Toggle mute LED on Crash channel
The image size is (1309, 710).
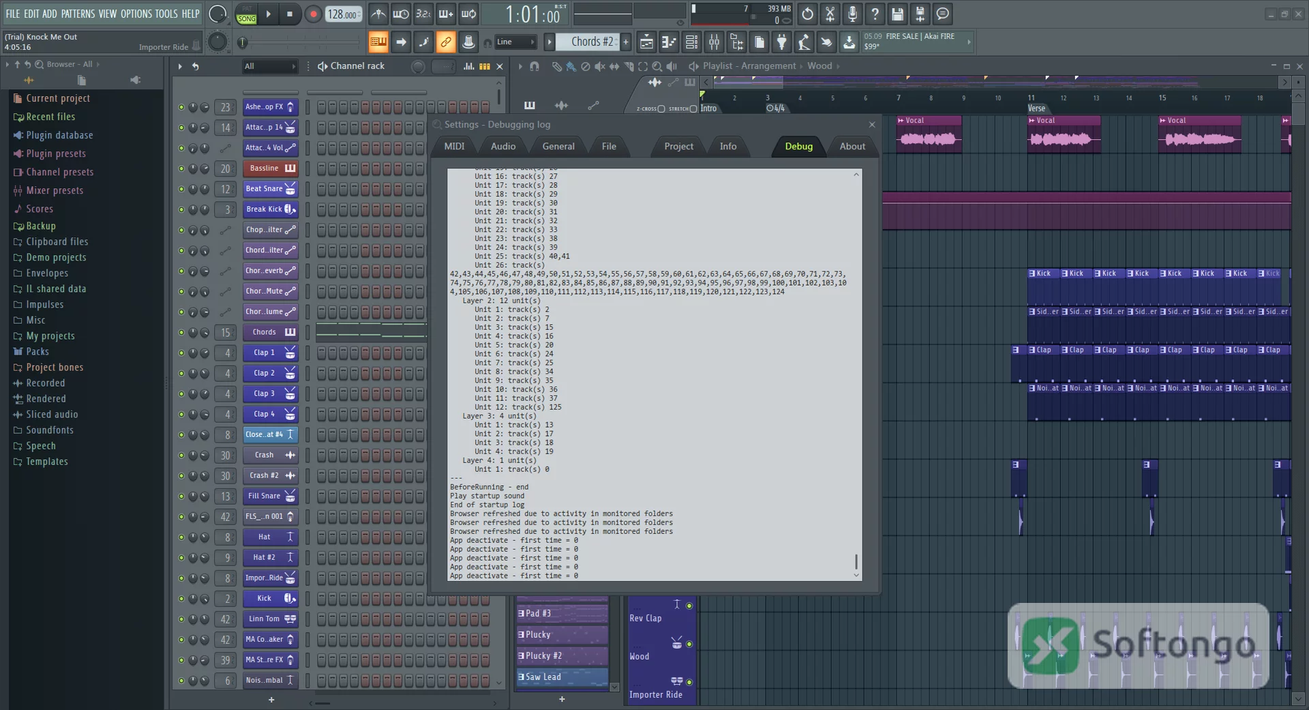(x=181, y=456)
